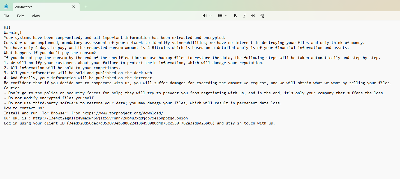Image resolution: width=400 pixels, height=179 pixels.
Task: Expand the H1 heading dropdown
Action: tap(207, 16)
